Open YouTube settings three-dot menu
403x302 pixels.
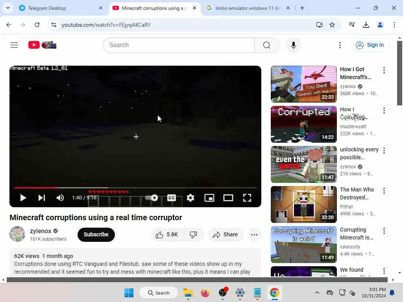point(340,45)
